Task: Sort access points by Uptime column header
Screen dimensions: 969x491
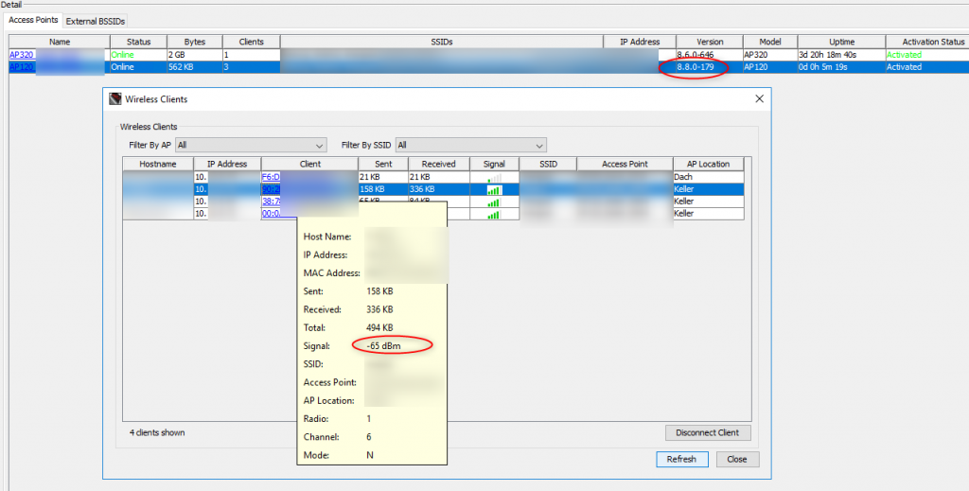Action: 841,42
